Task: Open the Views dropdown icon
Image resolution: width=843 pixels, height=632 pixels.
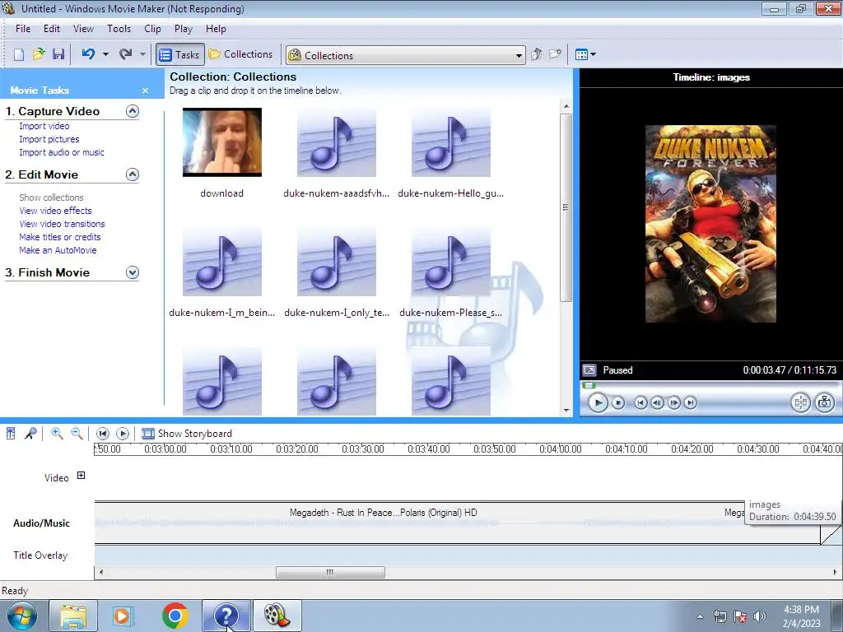Action: [585, 54]
